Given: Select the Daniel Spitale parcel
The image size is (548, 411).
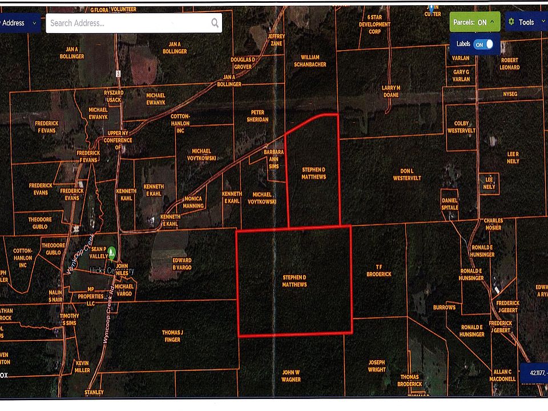Looking at the screenshot, I should tap(449, 204).
